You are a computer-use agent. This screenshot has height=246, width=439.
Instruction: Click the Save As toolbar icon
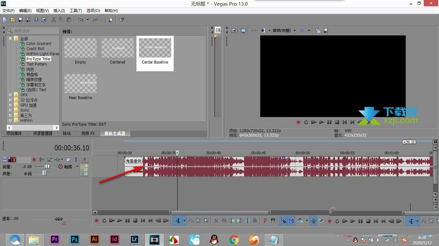coord(28,20)
